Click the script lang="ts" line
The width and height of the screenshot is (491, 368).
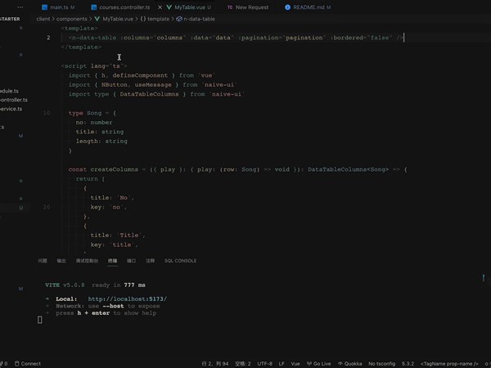(x=94, y=66)
